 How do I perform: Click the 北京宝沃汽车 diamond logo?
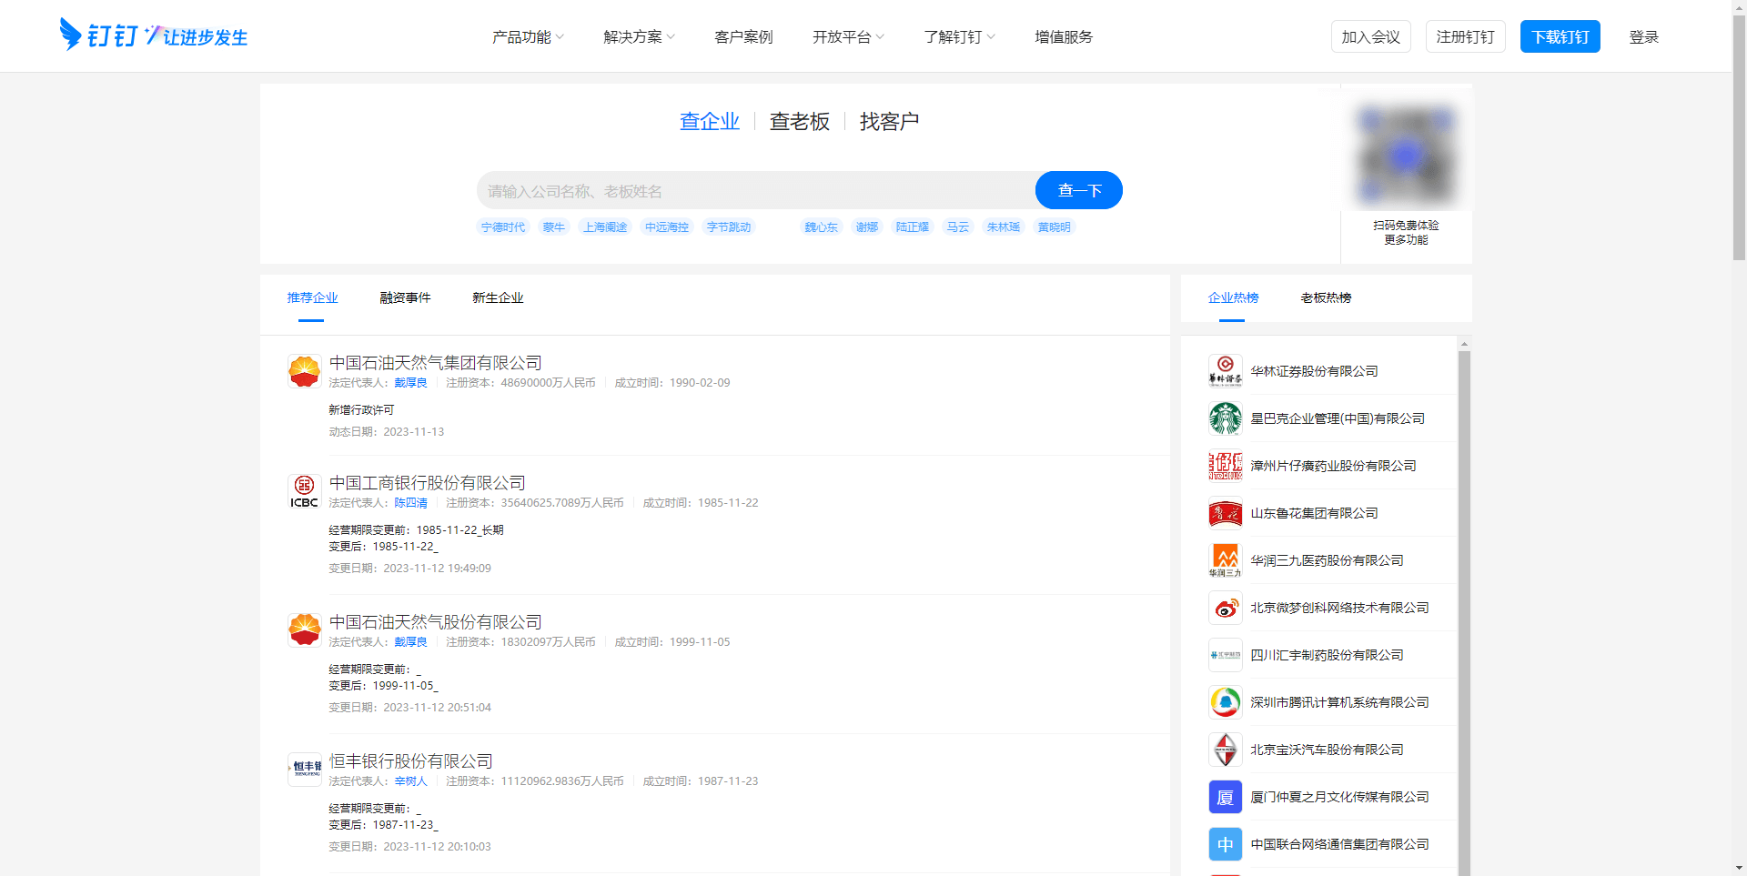point(1225,750)
